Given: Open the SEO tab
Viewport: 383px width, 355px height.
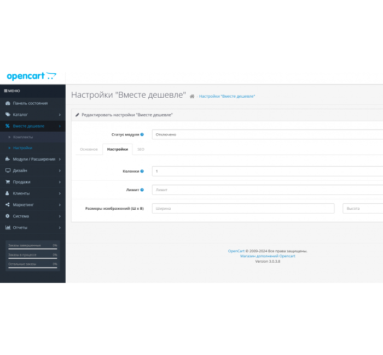Looking at the screenshot, I should point(141,149).
